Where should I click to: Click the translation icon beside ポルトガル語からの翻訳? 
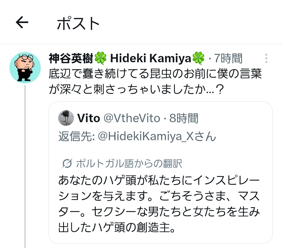(x=67, y=163)
